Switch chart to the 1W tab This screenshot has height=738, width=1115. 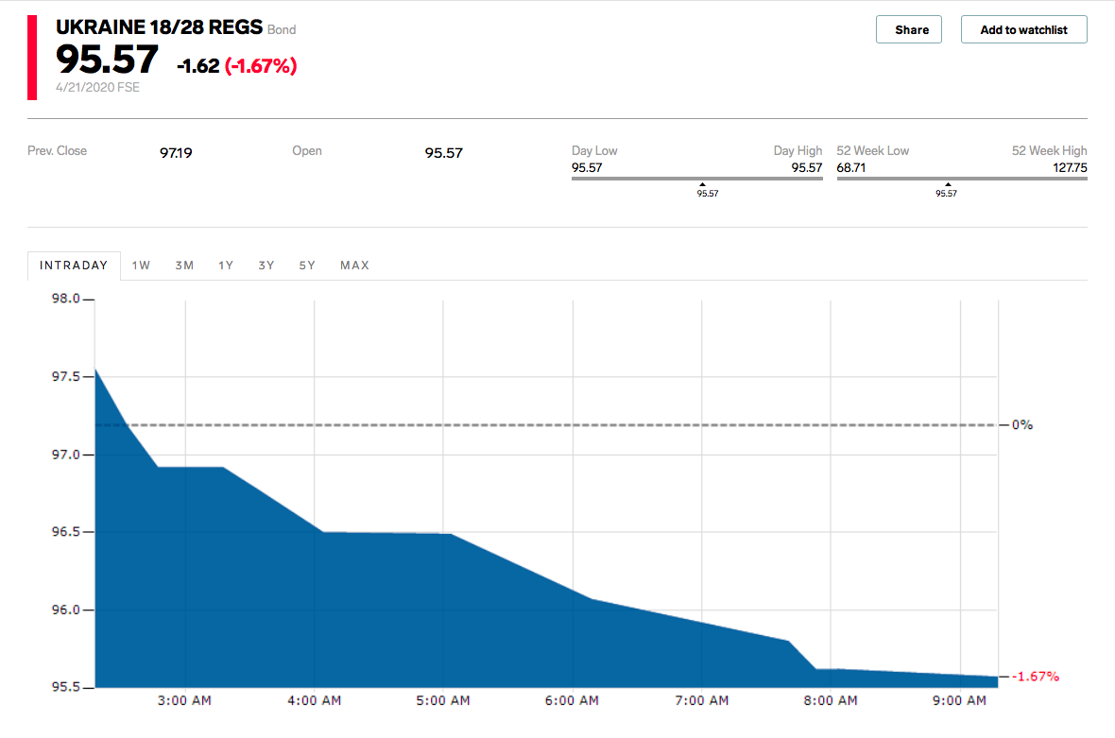[x=141, y=266]
